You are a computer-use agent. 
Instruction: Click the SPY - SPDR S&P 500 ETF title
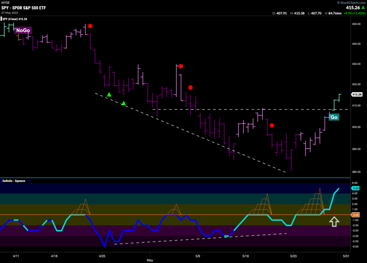(x=24, y=8)
